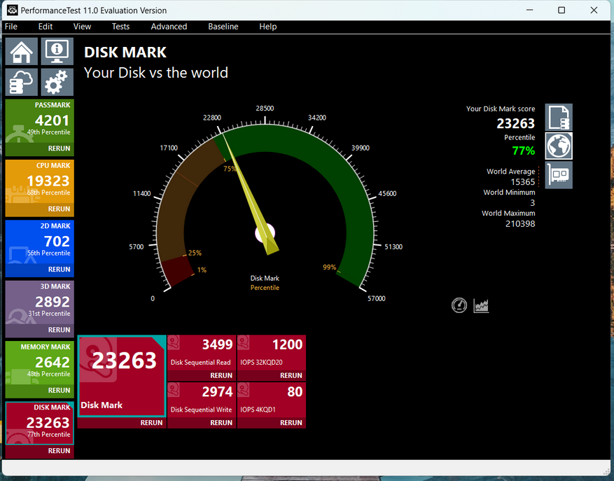
Task: Click the World Minimum value 3
Action: (533, 203)
